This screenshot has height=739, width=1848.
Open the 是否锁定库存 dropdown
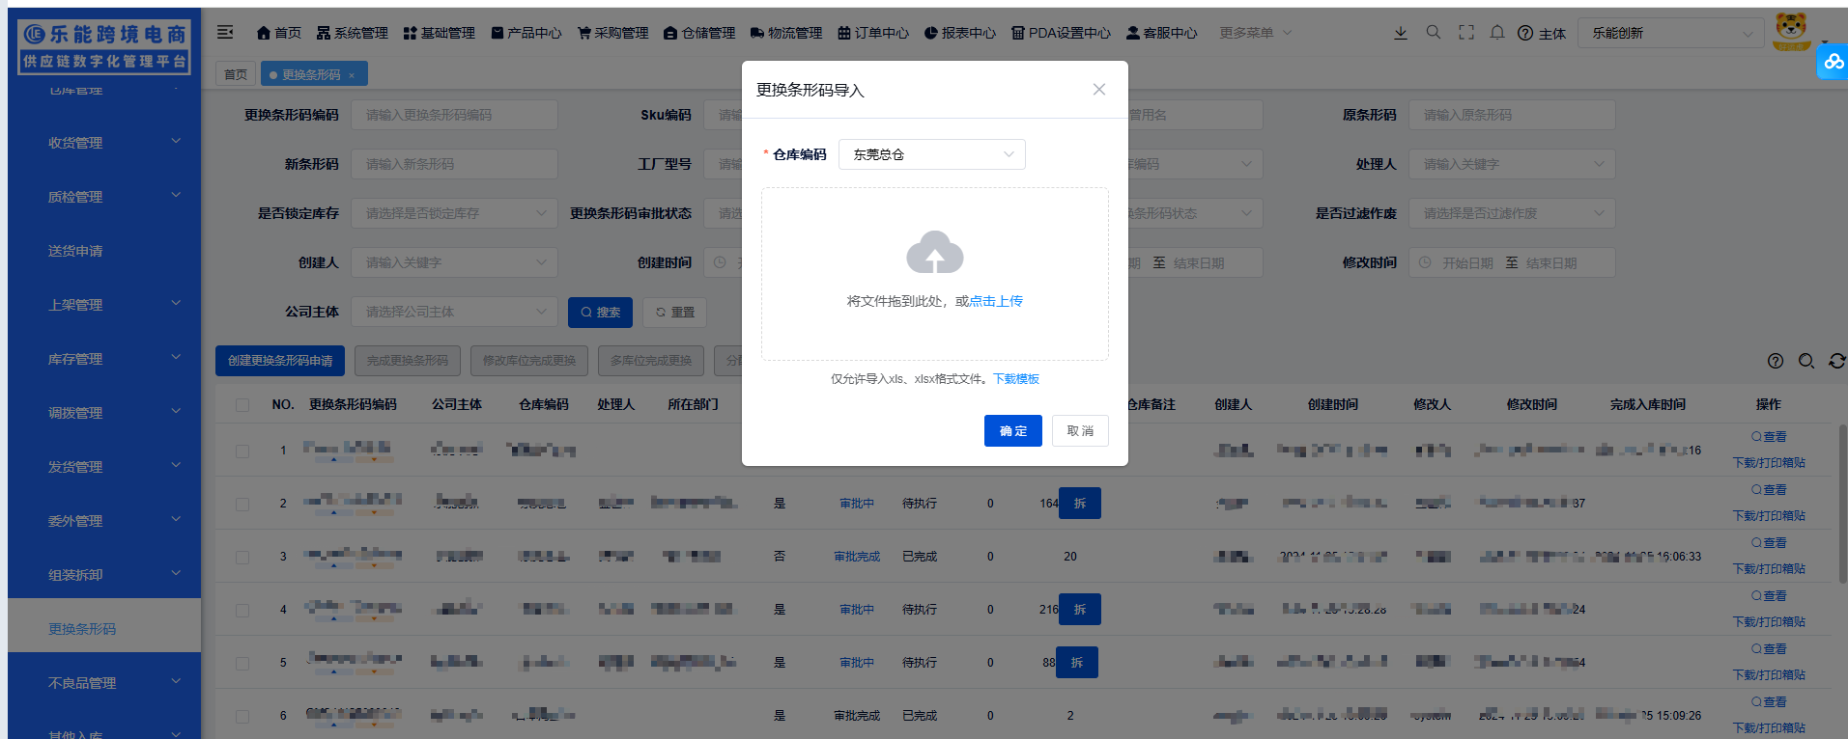click(454, 213)
